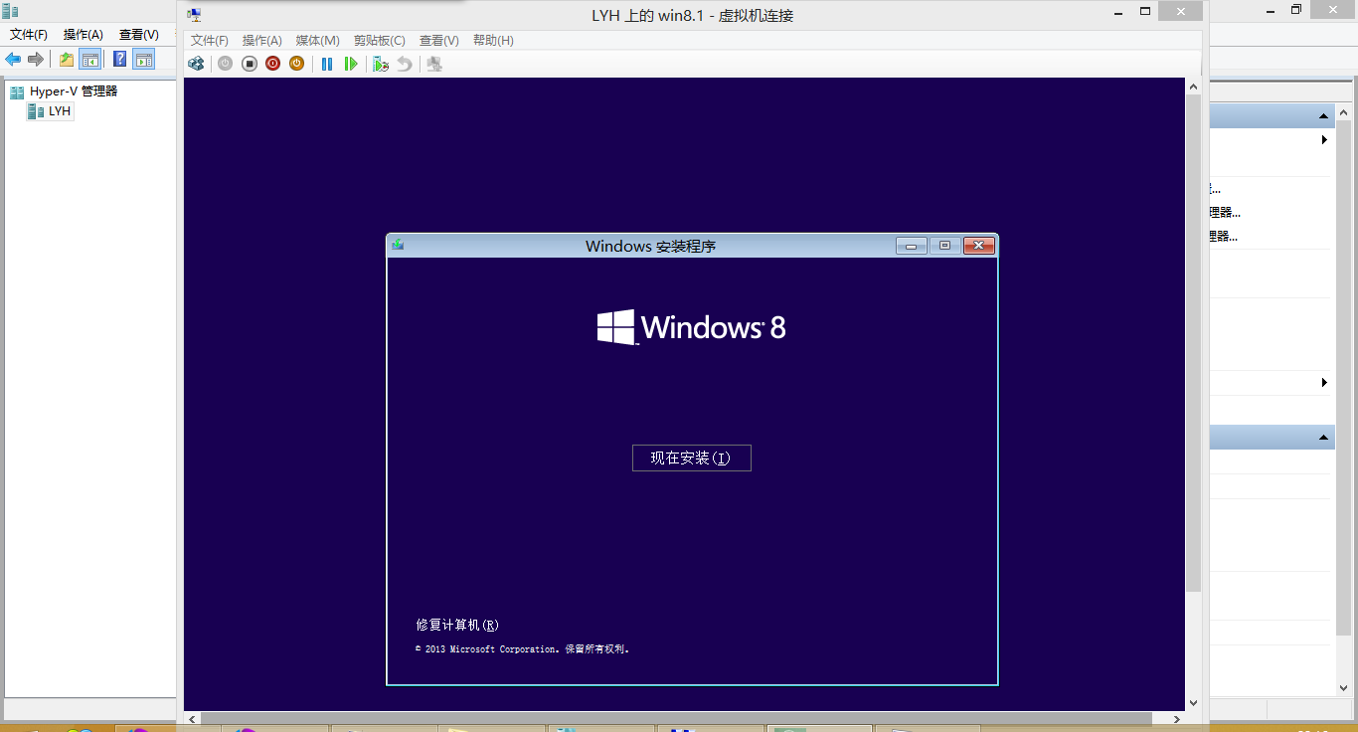Screen dimensions: 1358x732
Task: Click the VM connection title bar icon
Action: (x=195, y=15)
